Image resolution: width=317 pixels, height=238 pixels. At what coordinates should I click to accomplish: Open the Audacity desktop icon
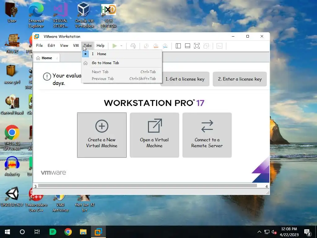[12, 166]
